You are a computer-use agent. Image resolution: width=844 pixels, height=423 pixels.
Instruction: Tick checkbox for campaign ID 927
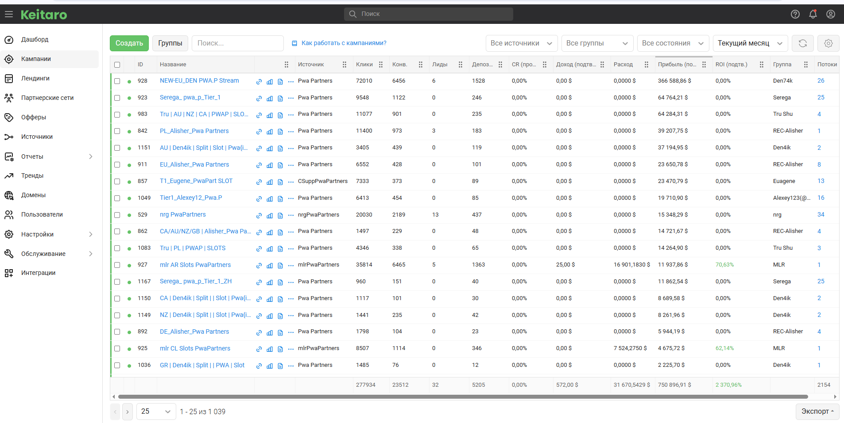[x=117, y=265]
